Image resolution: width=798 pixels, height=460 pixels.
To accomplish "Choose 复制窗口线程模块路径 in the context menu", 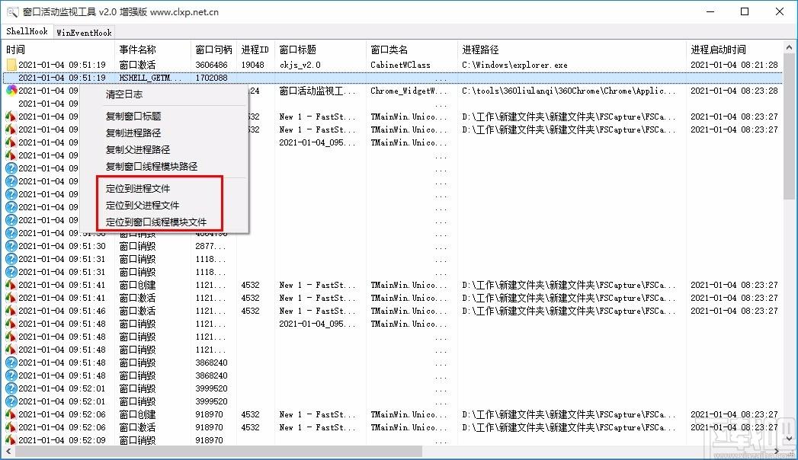I will 152,167.
